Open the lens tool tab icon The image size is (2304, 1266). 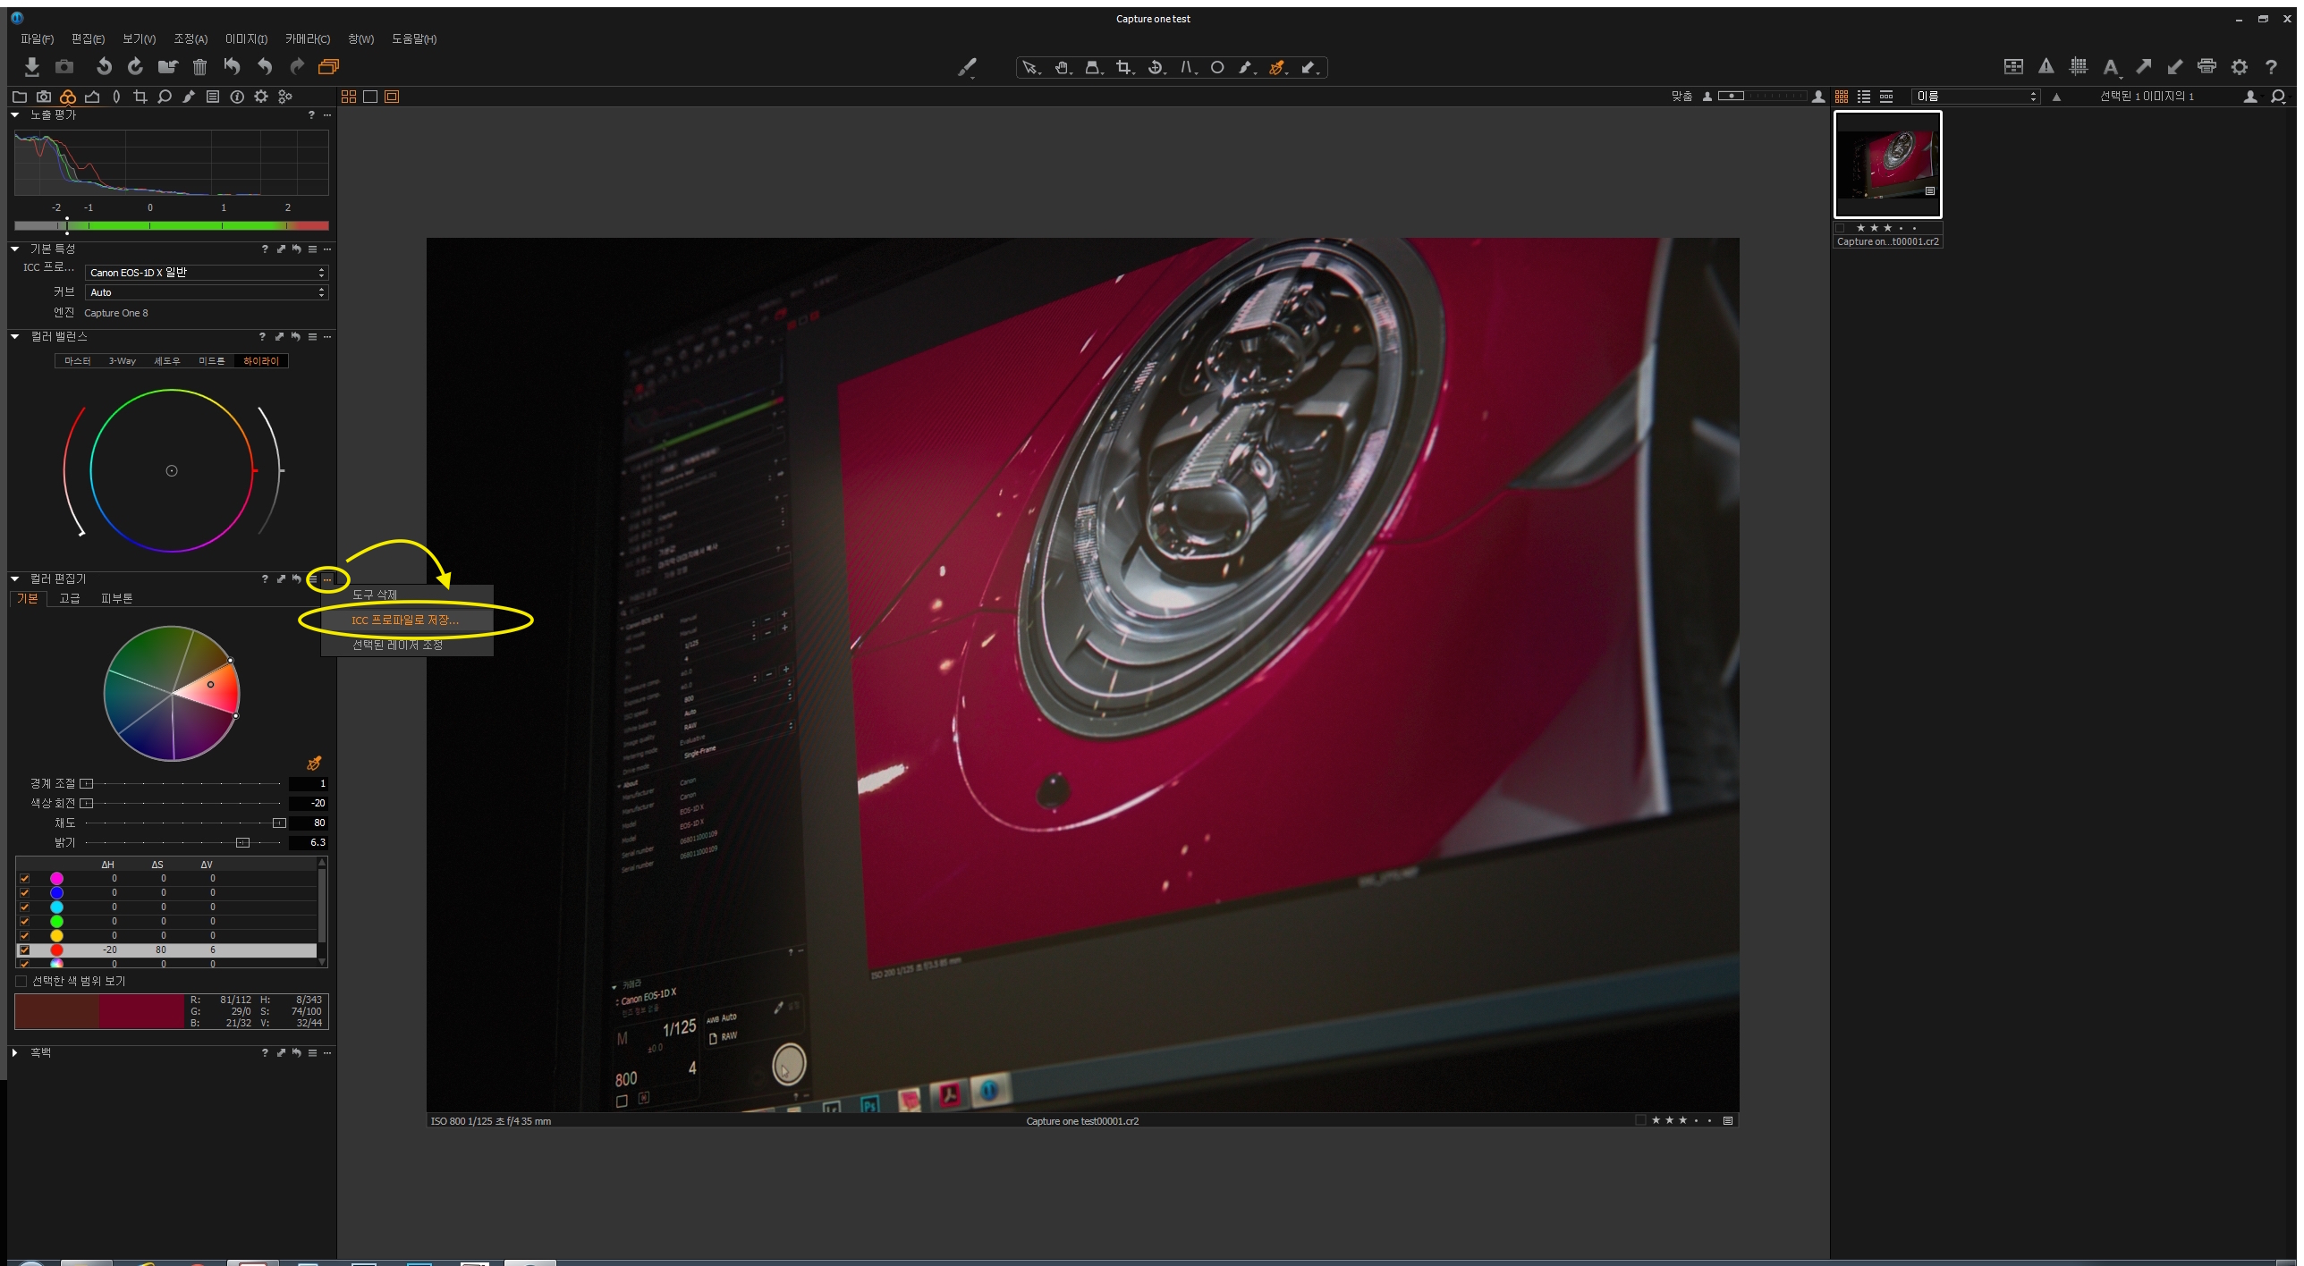tap(116, 97)
